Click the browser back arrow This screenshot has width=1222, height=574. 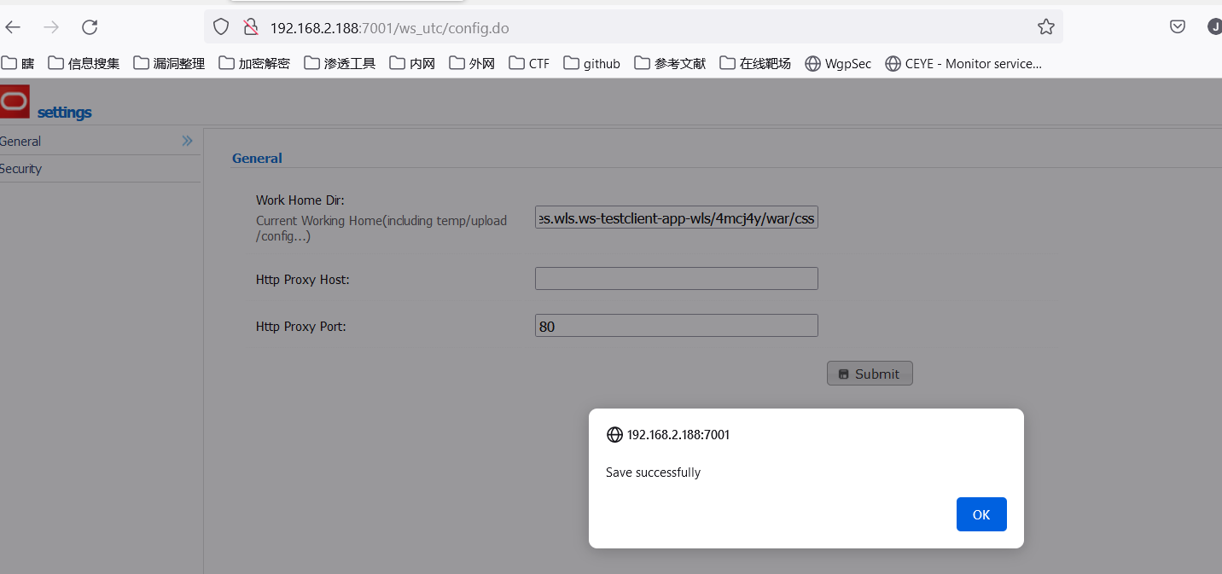point(13,27)
